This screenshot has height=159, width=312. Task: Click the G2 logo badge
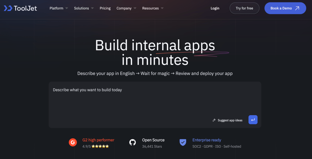click(x=73, y=142)
